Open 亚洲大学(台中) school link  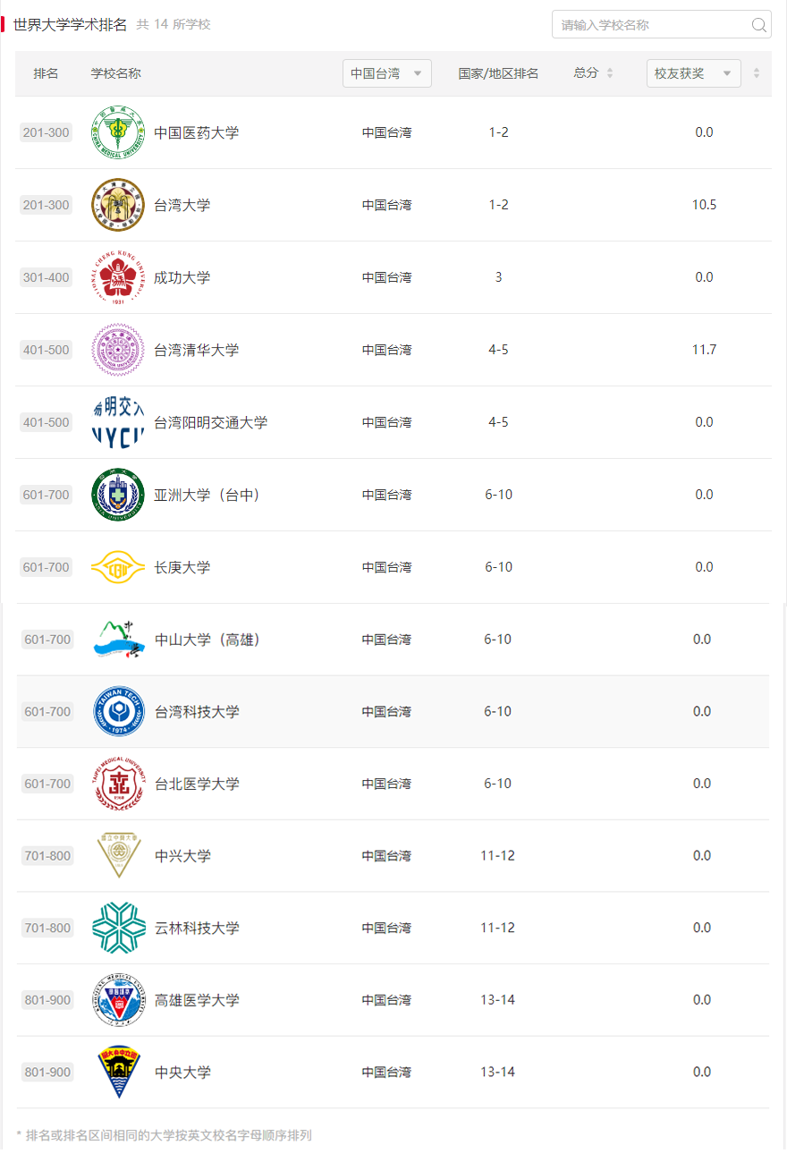click(x=207, y=495)
